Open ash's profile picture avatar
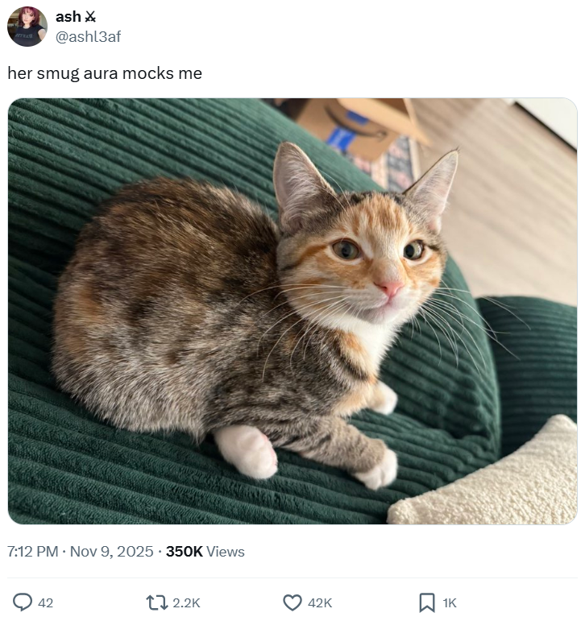The height and width of the screenshot is (621, 585). click(x=27, y=27)
